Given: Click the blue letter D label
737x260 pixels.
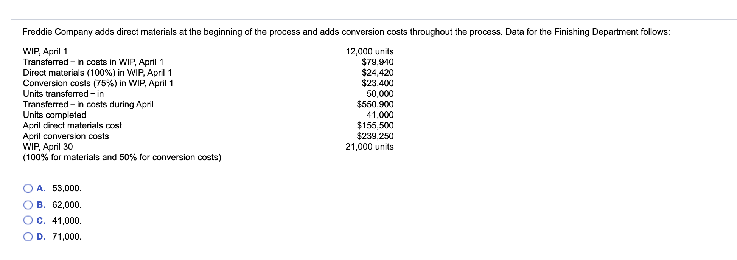Looking at the screenshot, I should point(41,237).
